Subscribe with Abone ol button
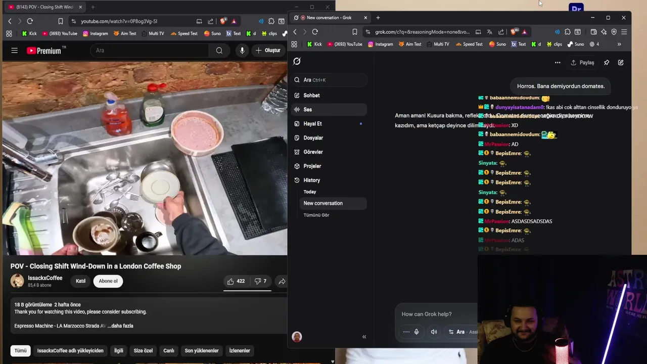647x364 pixels. click(x=108, y=281)
